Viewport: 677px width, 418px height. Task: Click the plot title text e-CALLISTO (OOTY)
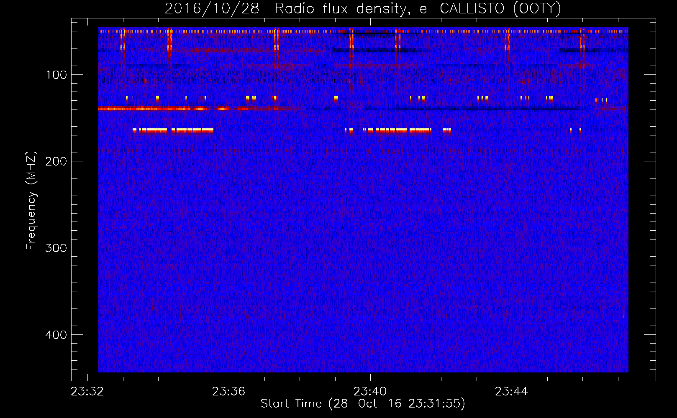tap(490, 9)
